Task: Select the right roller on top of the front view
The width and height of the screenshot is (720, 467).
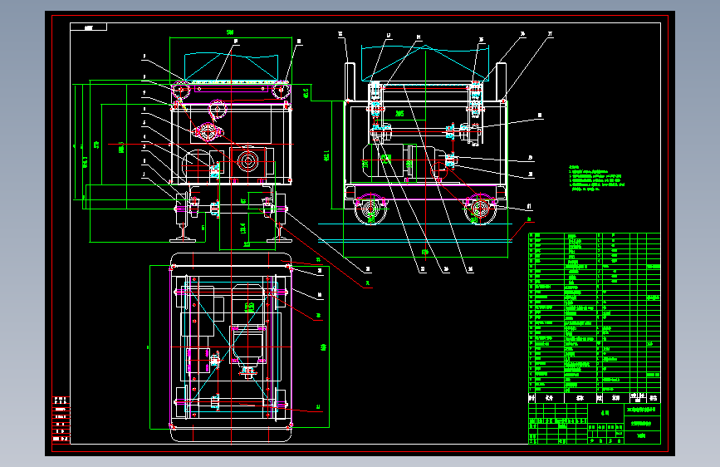Action: coord(280,90)
